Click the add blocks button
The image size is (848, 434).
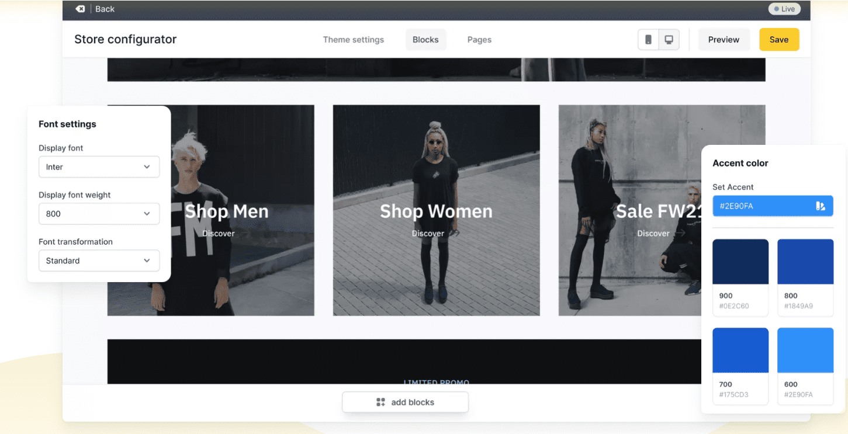405,402
